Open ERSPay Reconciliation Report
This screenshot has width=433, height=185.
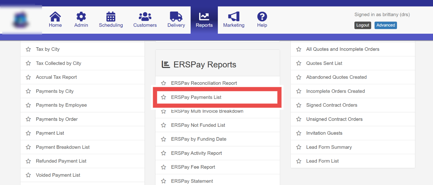pos(204,83)
